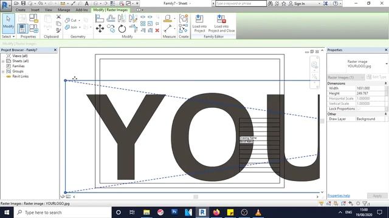Open the Raster image type selector dropdown

[x=387, y=64]
